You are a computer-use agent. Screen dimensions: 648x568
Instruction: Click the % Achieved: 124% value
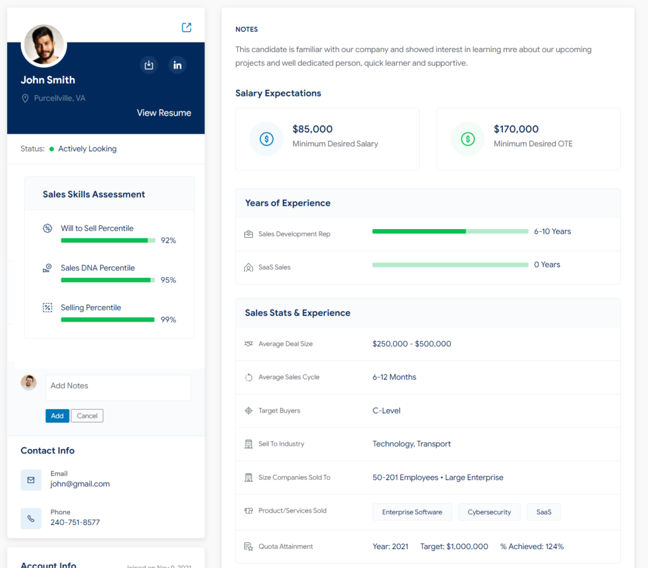click(532, 546)
